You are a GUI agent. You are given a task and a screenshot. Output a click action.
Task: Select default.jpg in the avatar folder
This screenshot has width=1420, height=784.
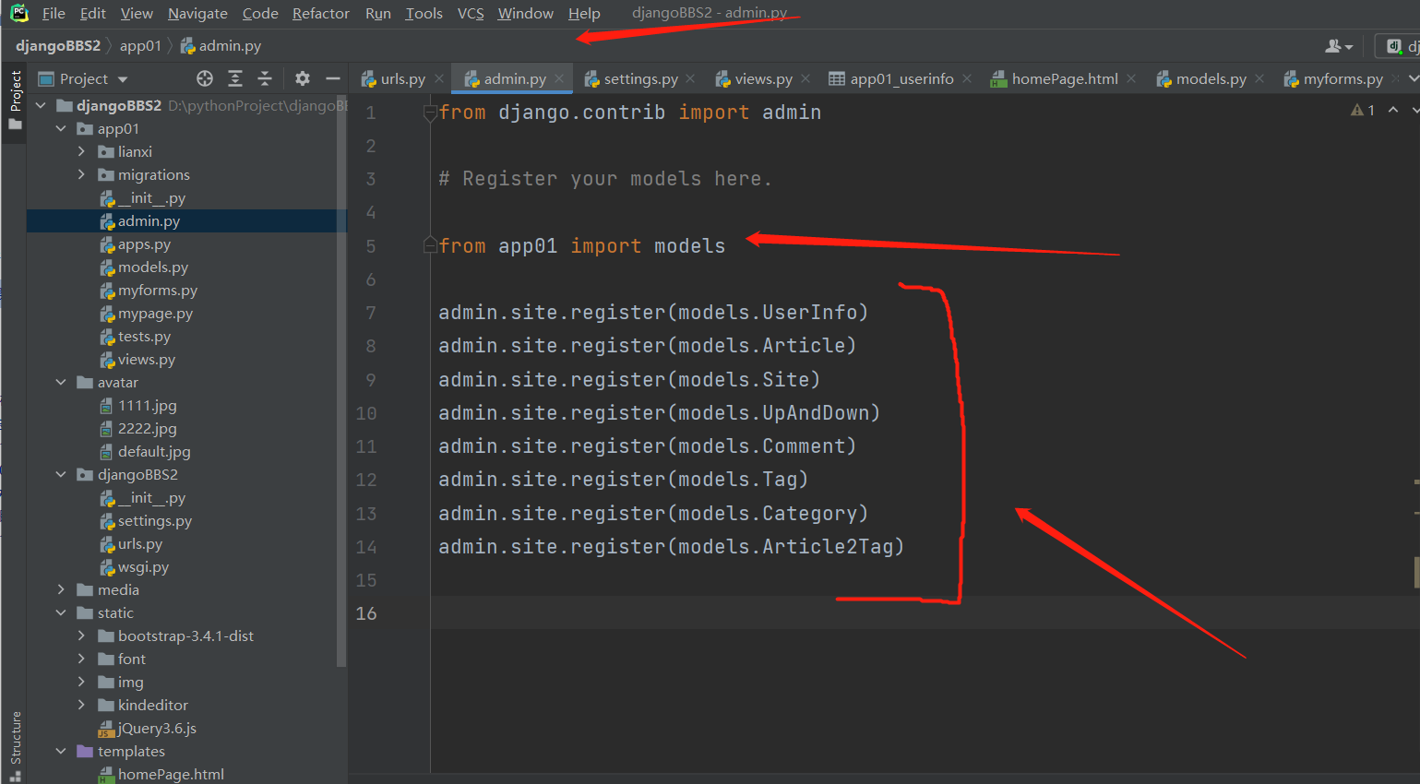pos(154,452)
